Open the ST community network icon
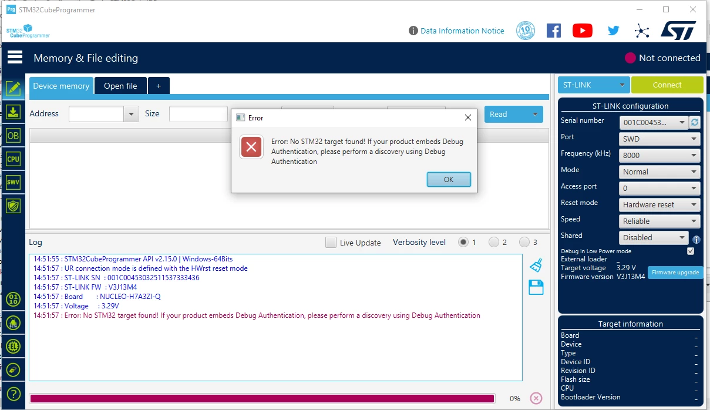Image resolution: width=710 pixels, height=410 pixels. point(642,31)
